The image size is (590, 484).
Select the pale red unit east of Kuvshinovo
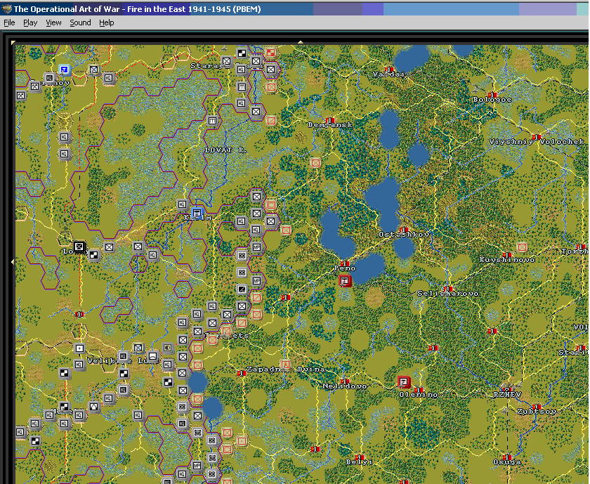521,247
